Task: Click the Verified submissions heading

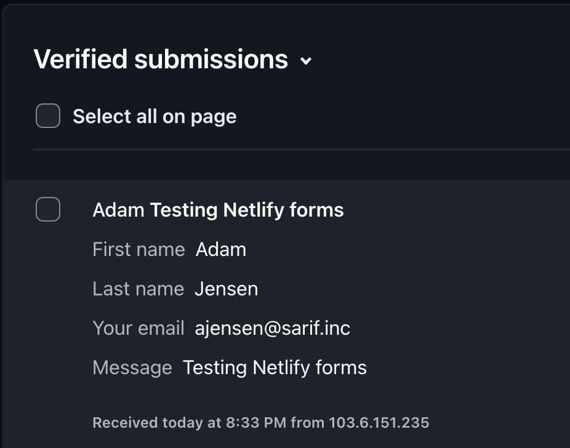Action: pos(161,60)
